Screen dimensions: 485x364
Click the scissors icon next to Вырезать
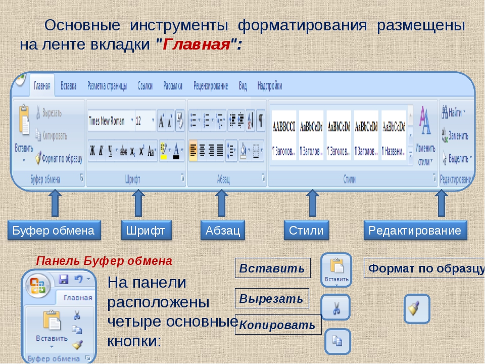(38, 113)
